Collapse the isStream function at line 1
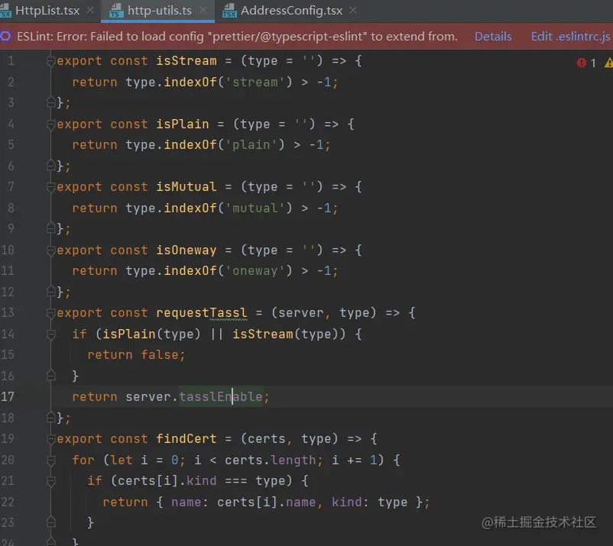 coord(50,61)
